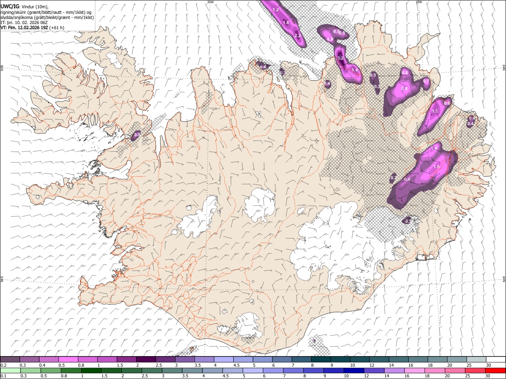Viewport: 506px width, 379px height.
Task: Pick the darkest purple snow swatch starting at 2
Action: coord(146,360)
